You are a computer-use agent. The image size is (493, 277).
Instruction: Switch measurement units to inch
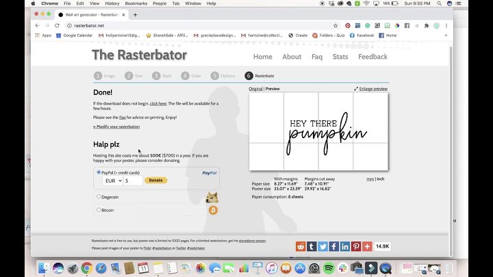coord(381,179)
